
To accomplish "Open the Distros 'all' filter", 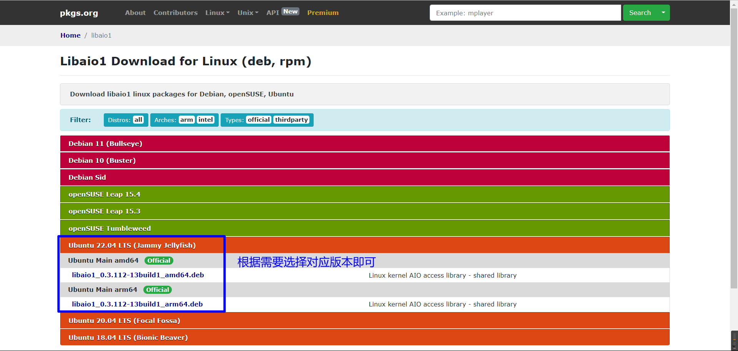I will point(138,119).
